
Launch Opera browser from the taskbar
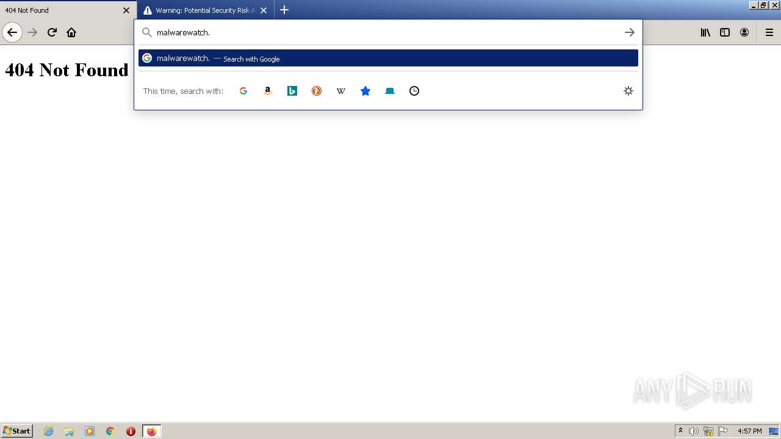131,431
